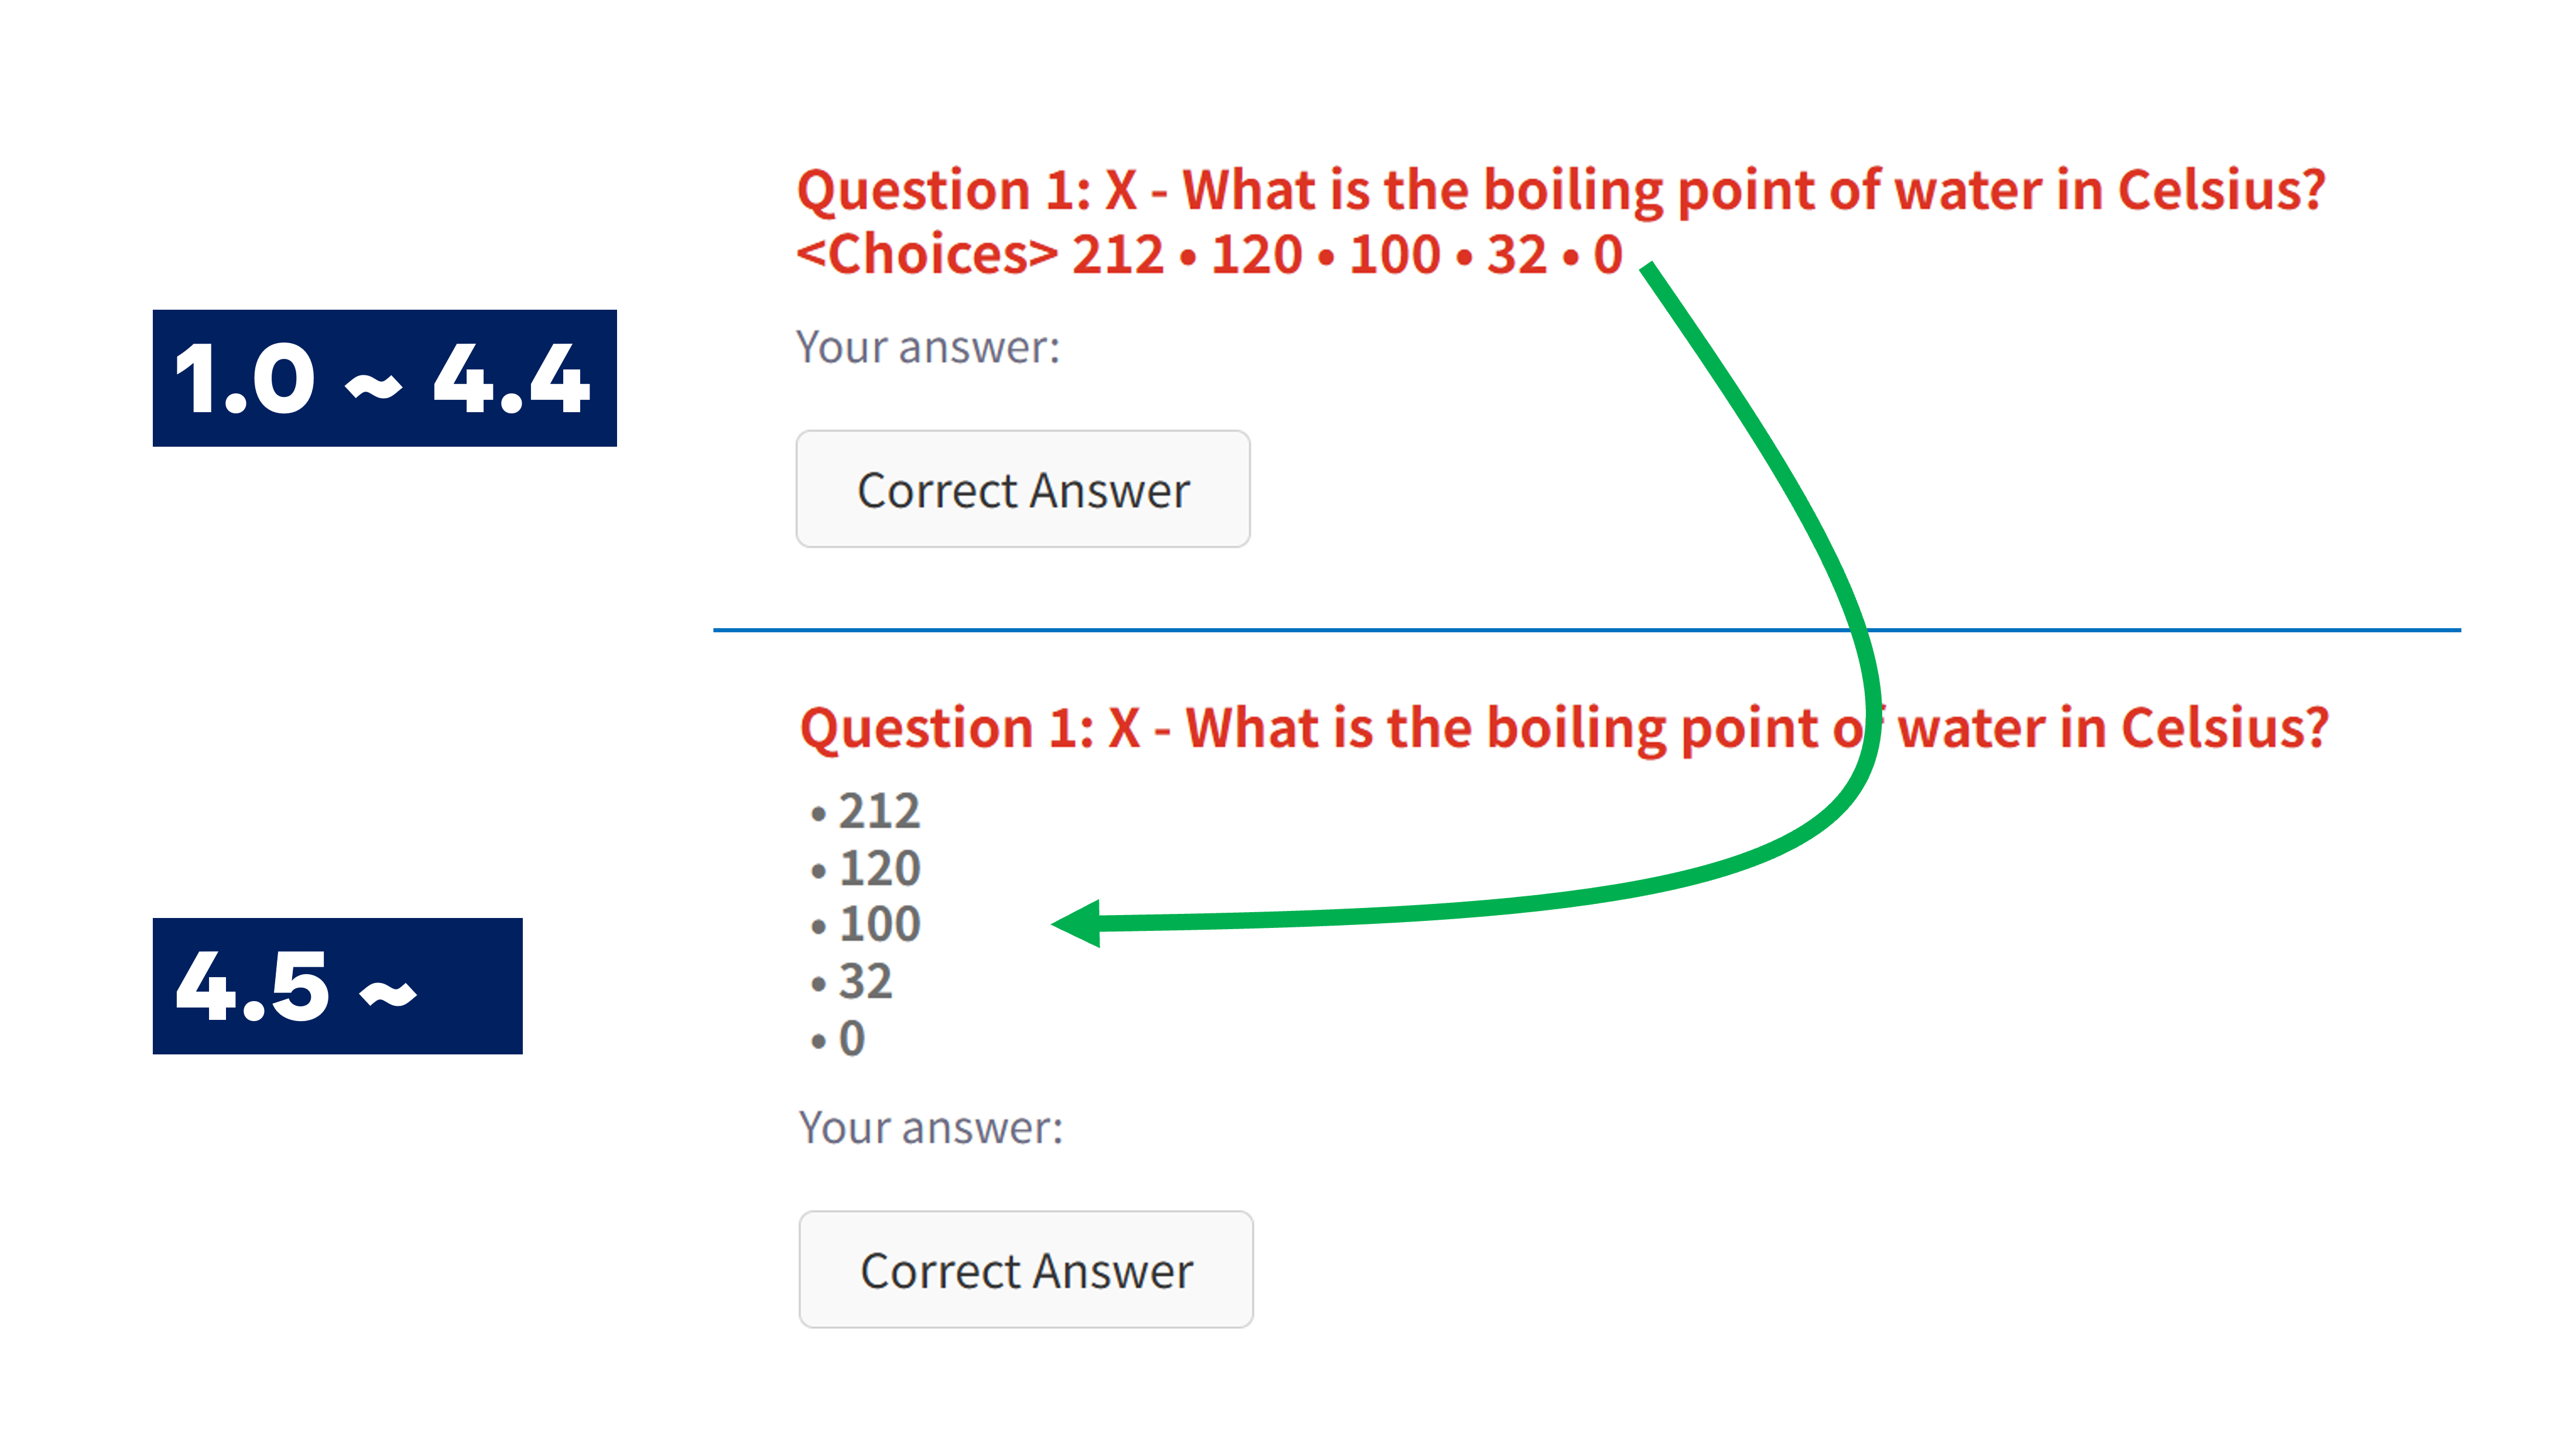The image size is (2576, 1449).
Task: Click inline red choice 212
Action: point(1118,255)
